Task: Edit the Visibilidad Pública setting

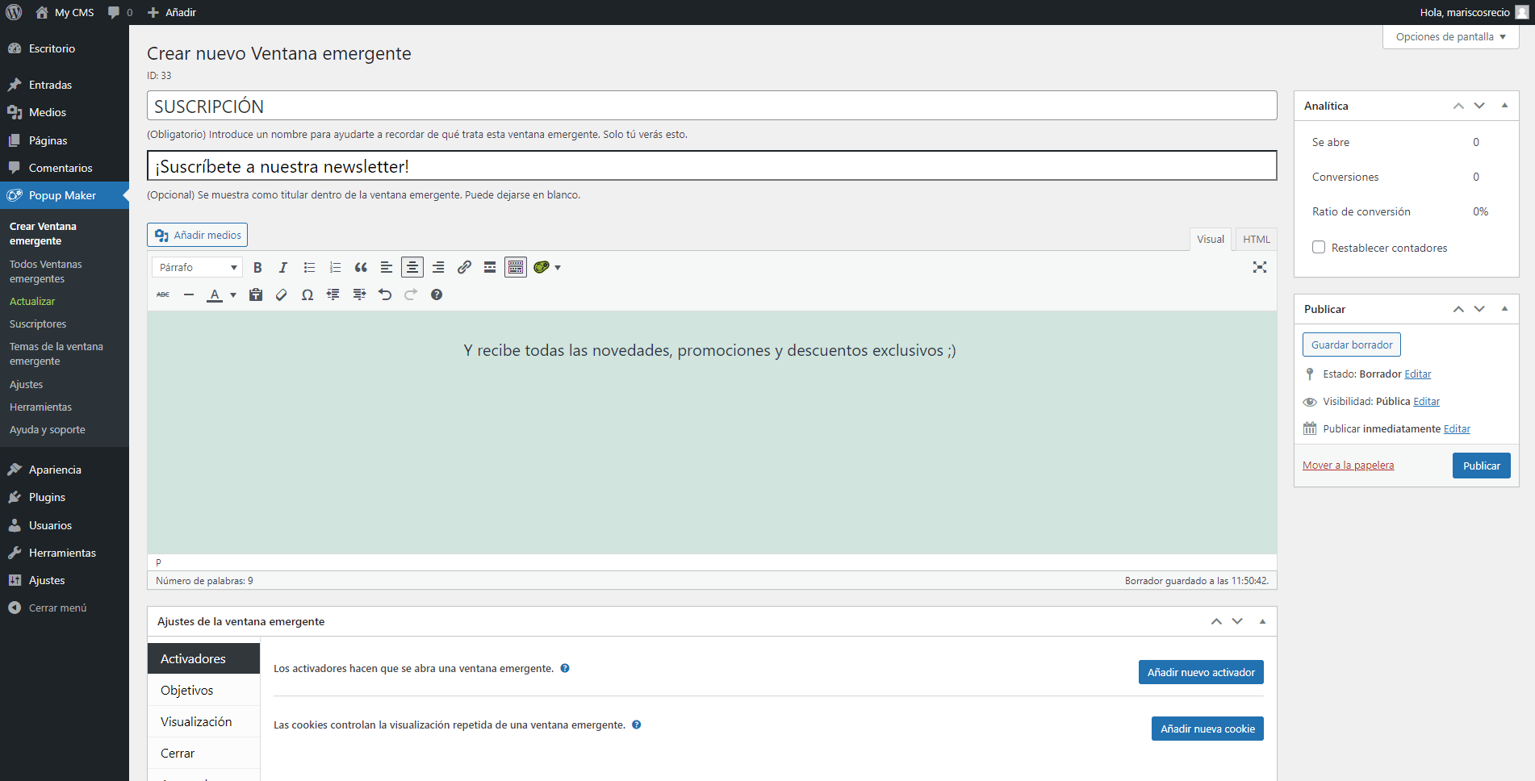Action: click(x=1426, y=401)
